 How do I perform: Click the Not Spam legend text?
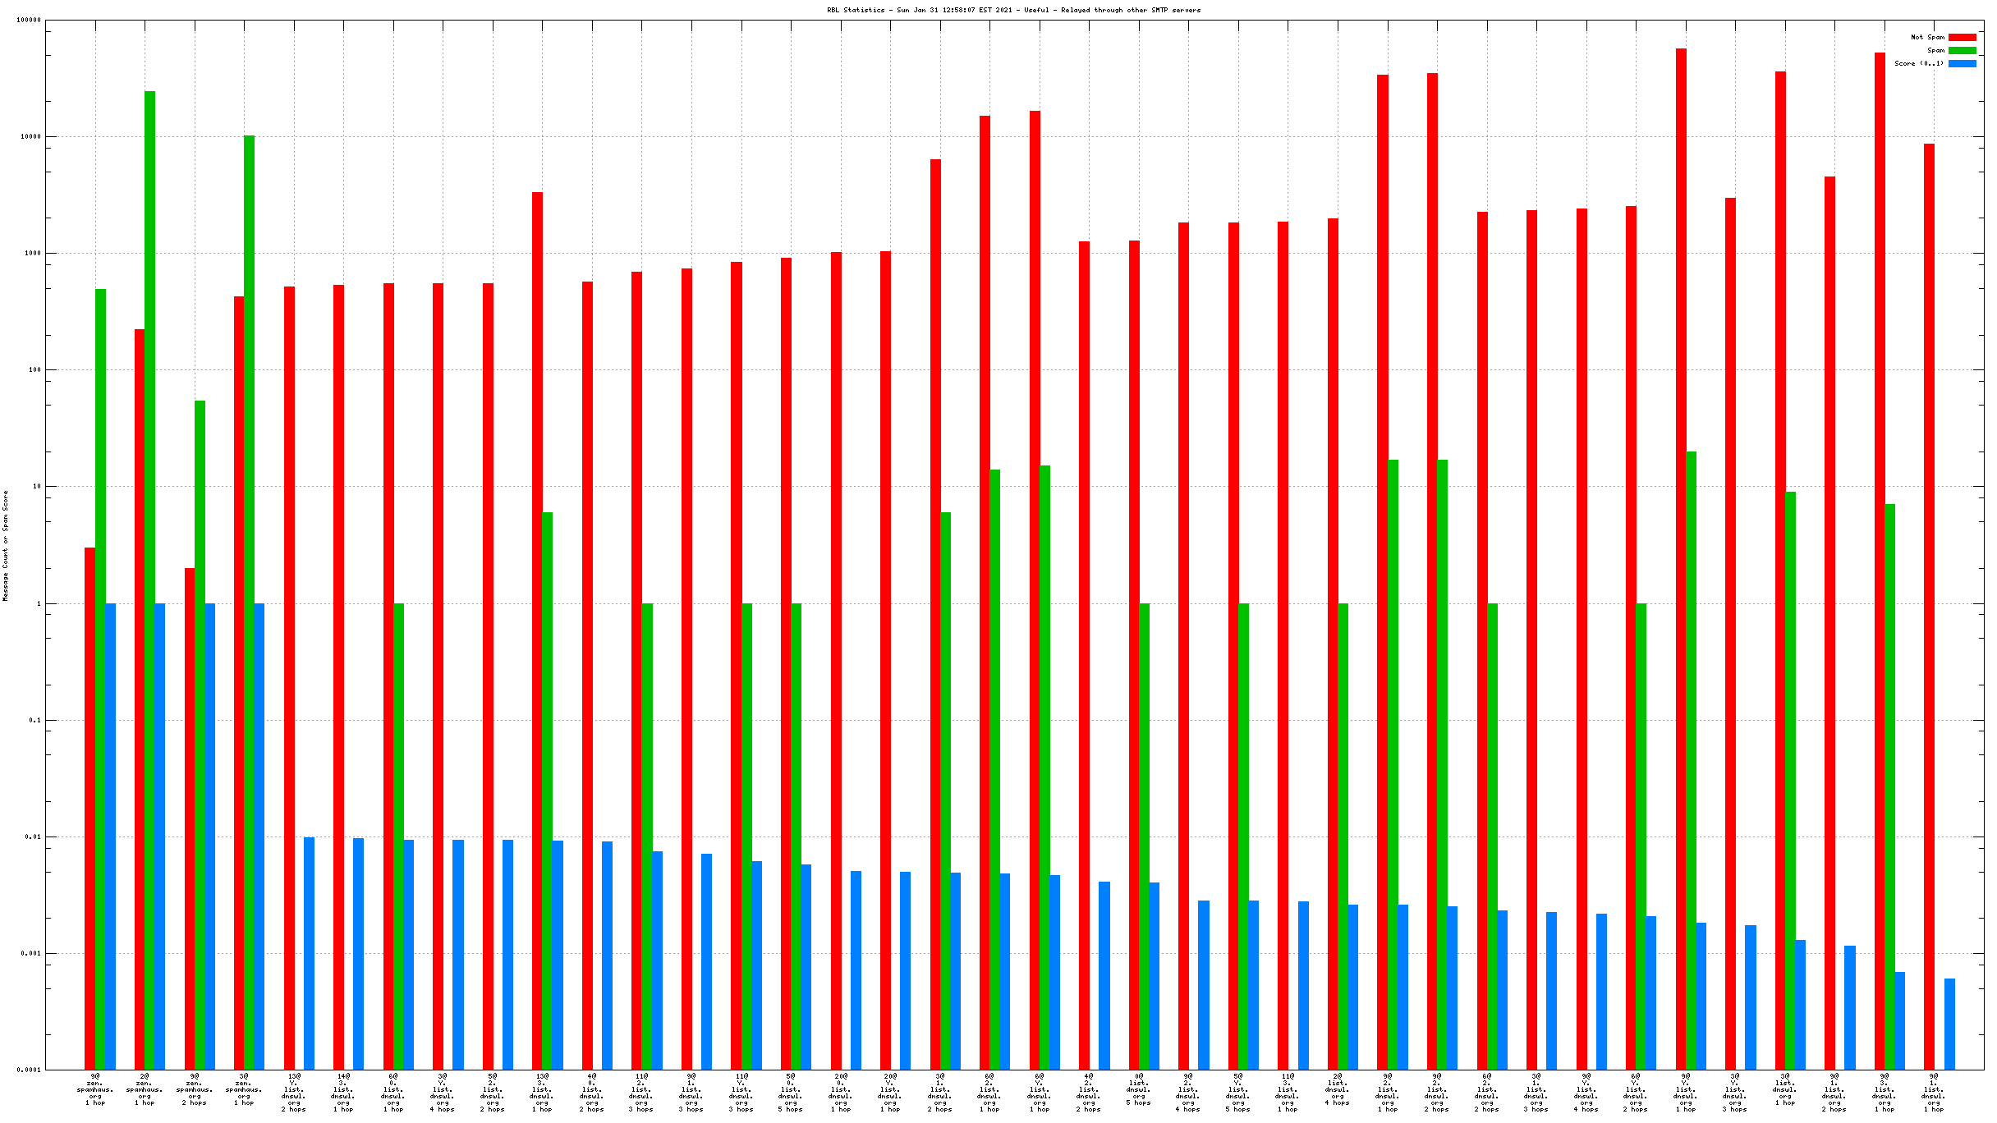pyautogui.click(x=1926, y=37)
